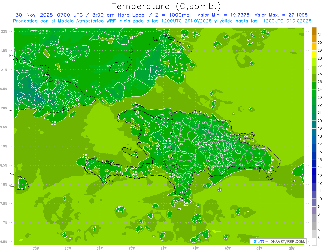
Task: Pick the purple swatch between 8 and 9
Action: click(x=314, y=210)
